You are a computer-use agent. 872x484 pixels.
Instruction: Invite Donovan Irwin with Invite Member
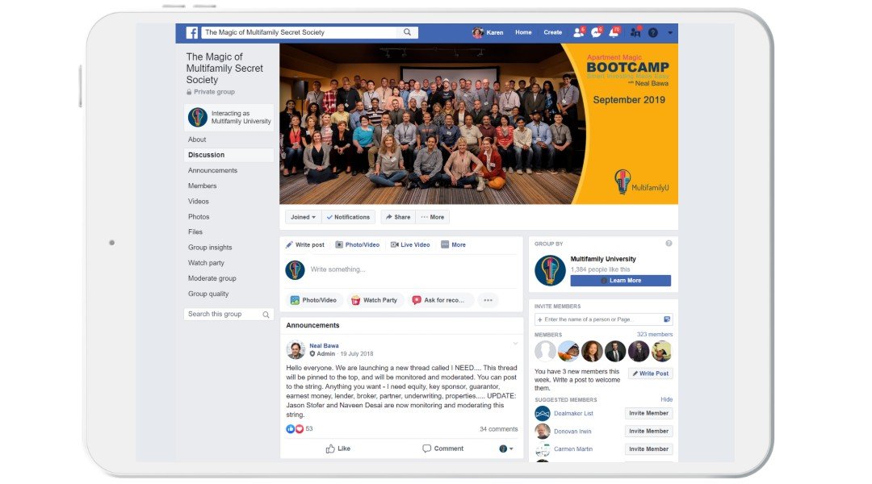pos(648,432)
